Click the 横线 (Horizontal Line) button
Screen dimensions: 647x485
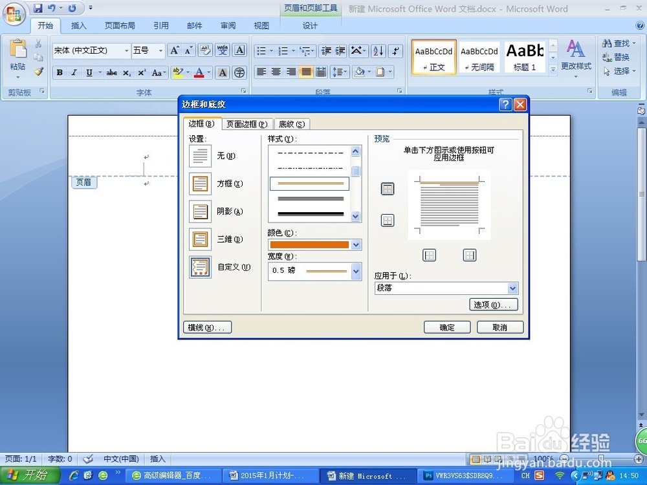[x=207, y=327]
